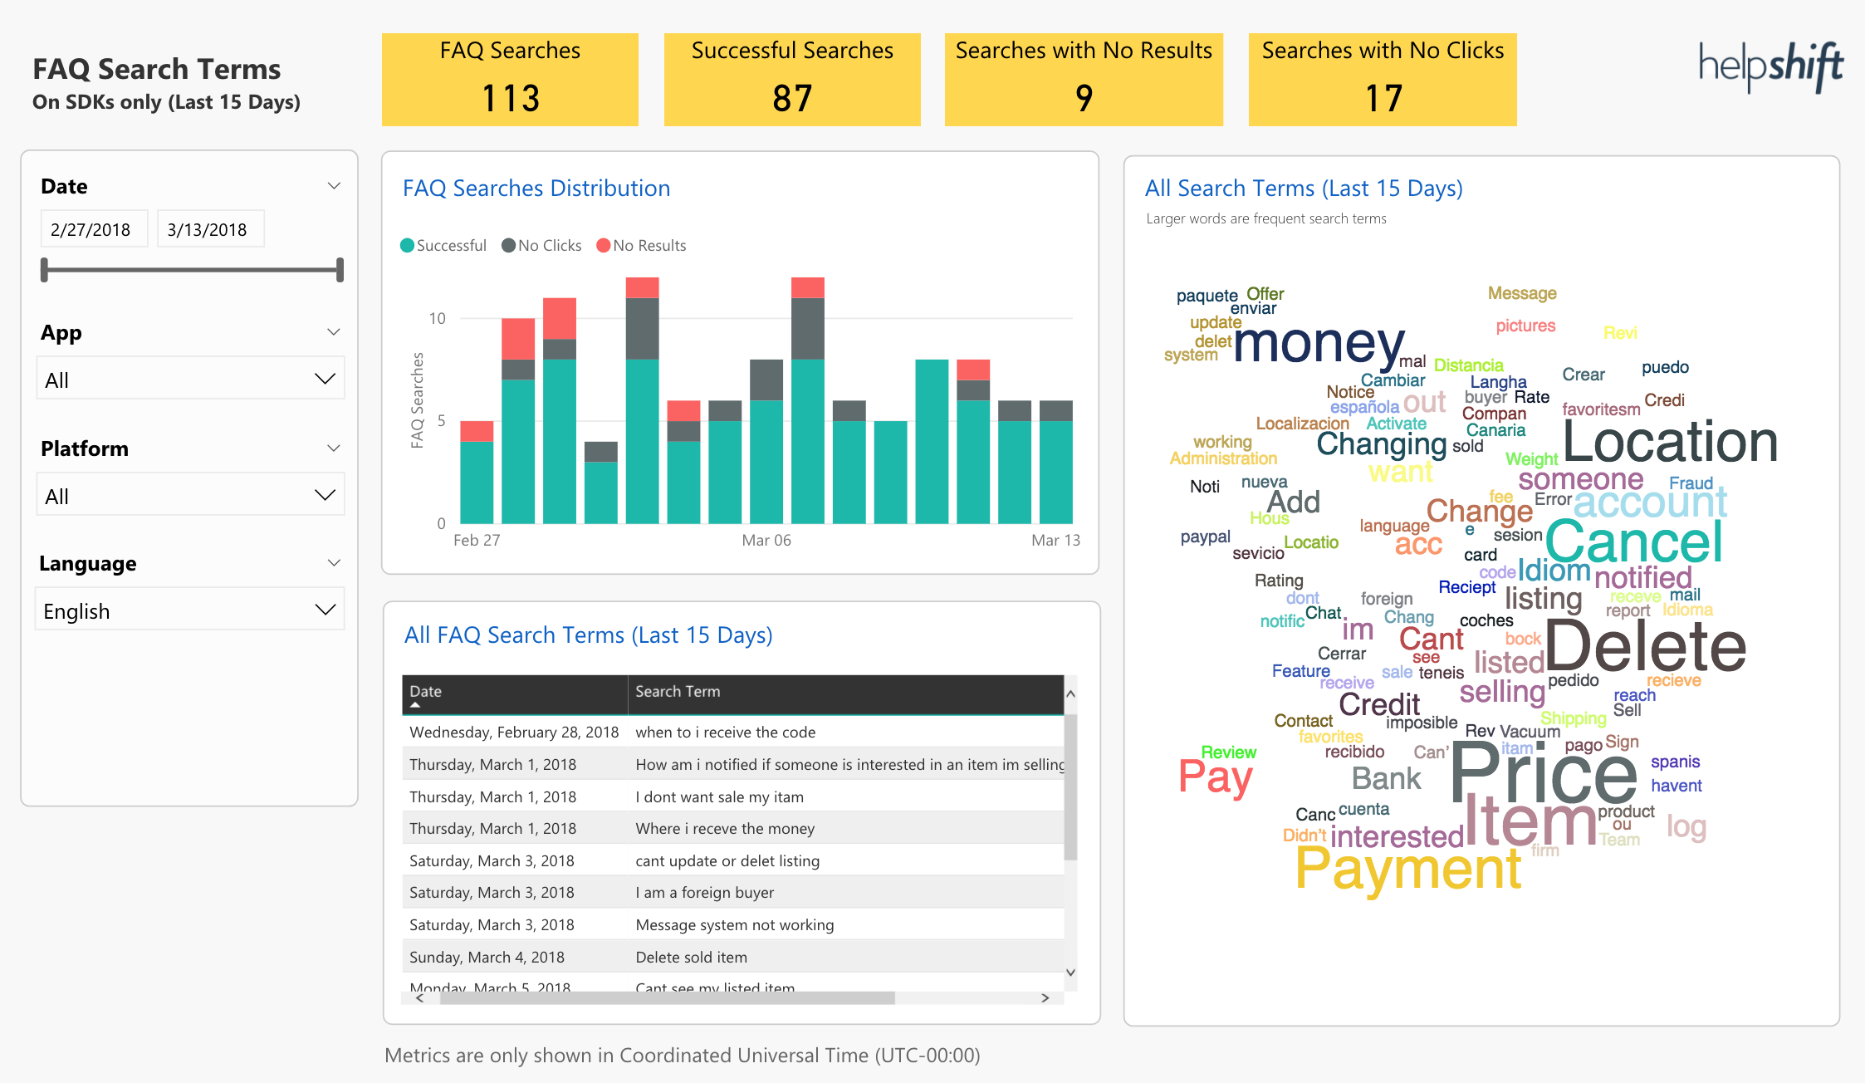Screen dimensions: 1865x1083
Task: Select the No Clicks legend item
Action: pyautogui.click(x=541, y=245)
